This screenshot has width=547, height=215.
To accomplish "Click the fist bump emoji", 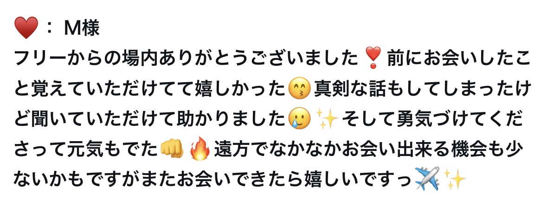I will coord(172,149).
